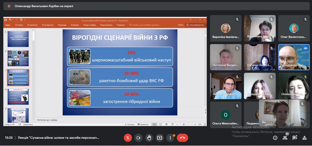Screen dimensions: 312x146
Task: Click the present screen button
Action: point(160,138)
